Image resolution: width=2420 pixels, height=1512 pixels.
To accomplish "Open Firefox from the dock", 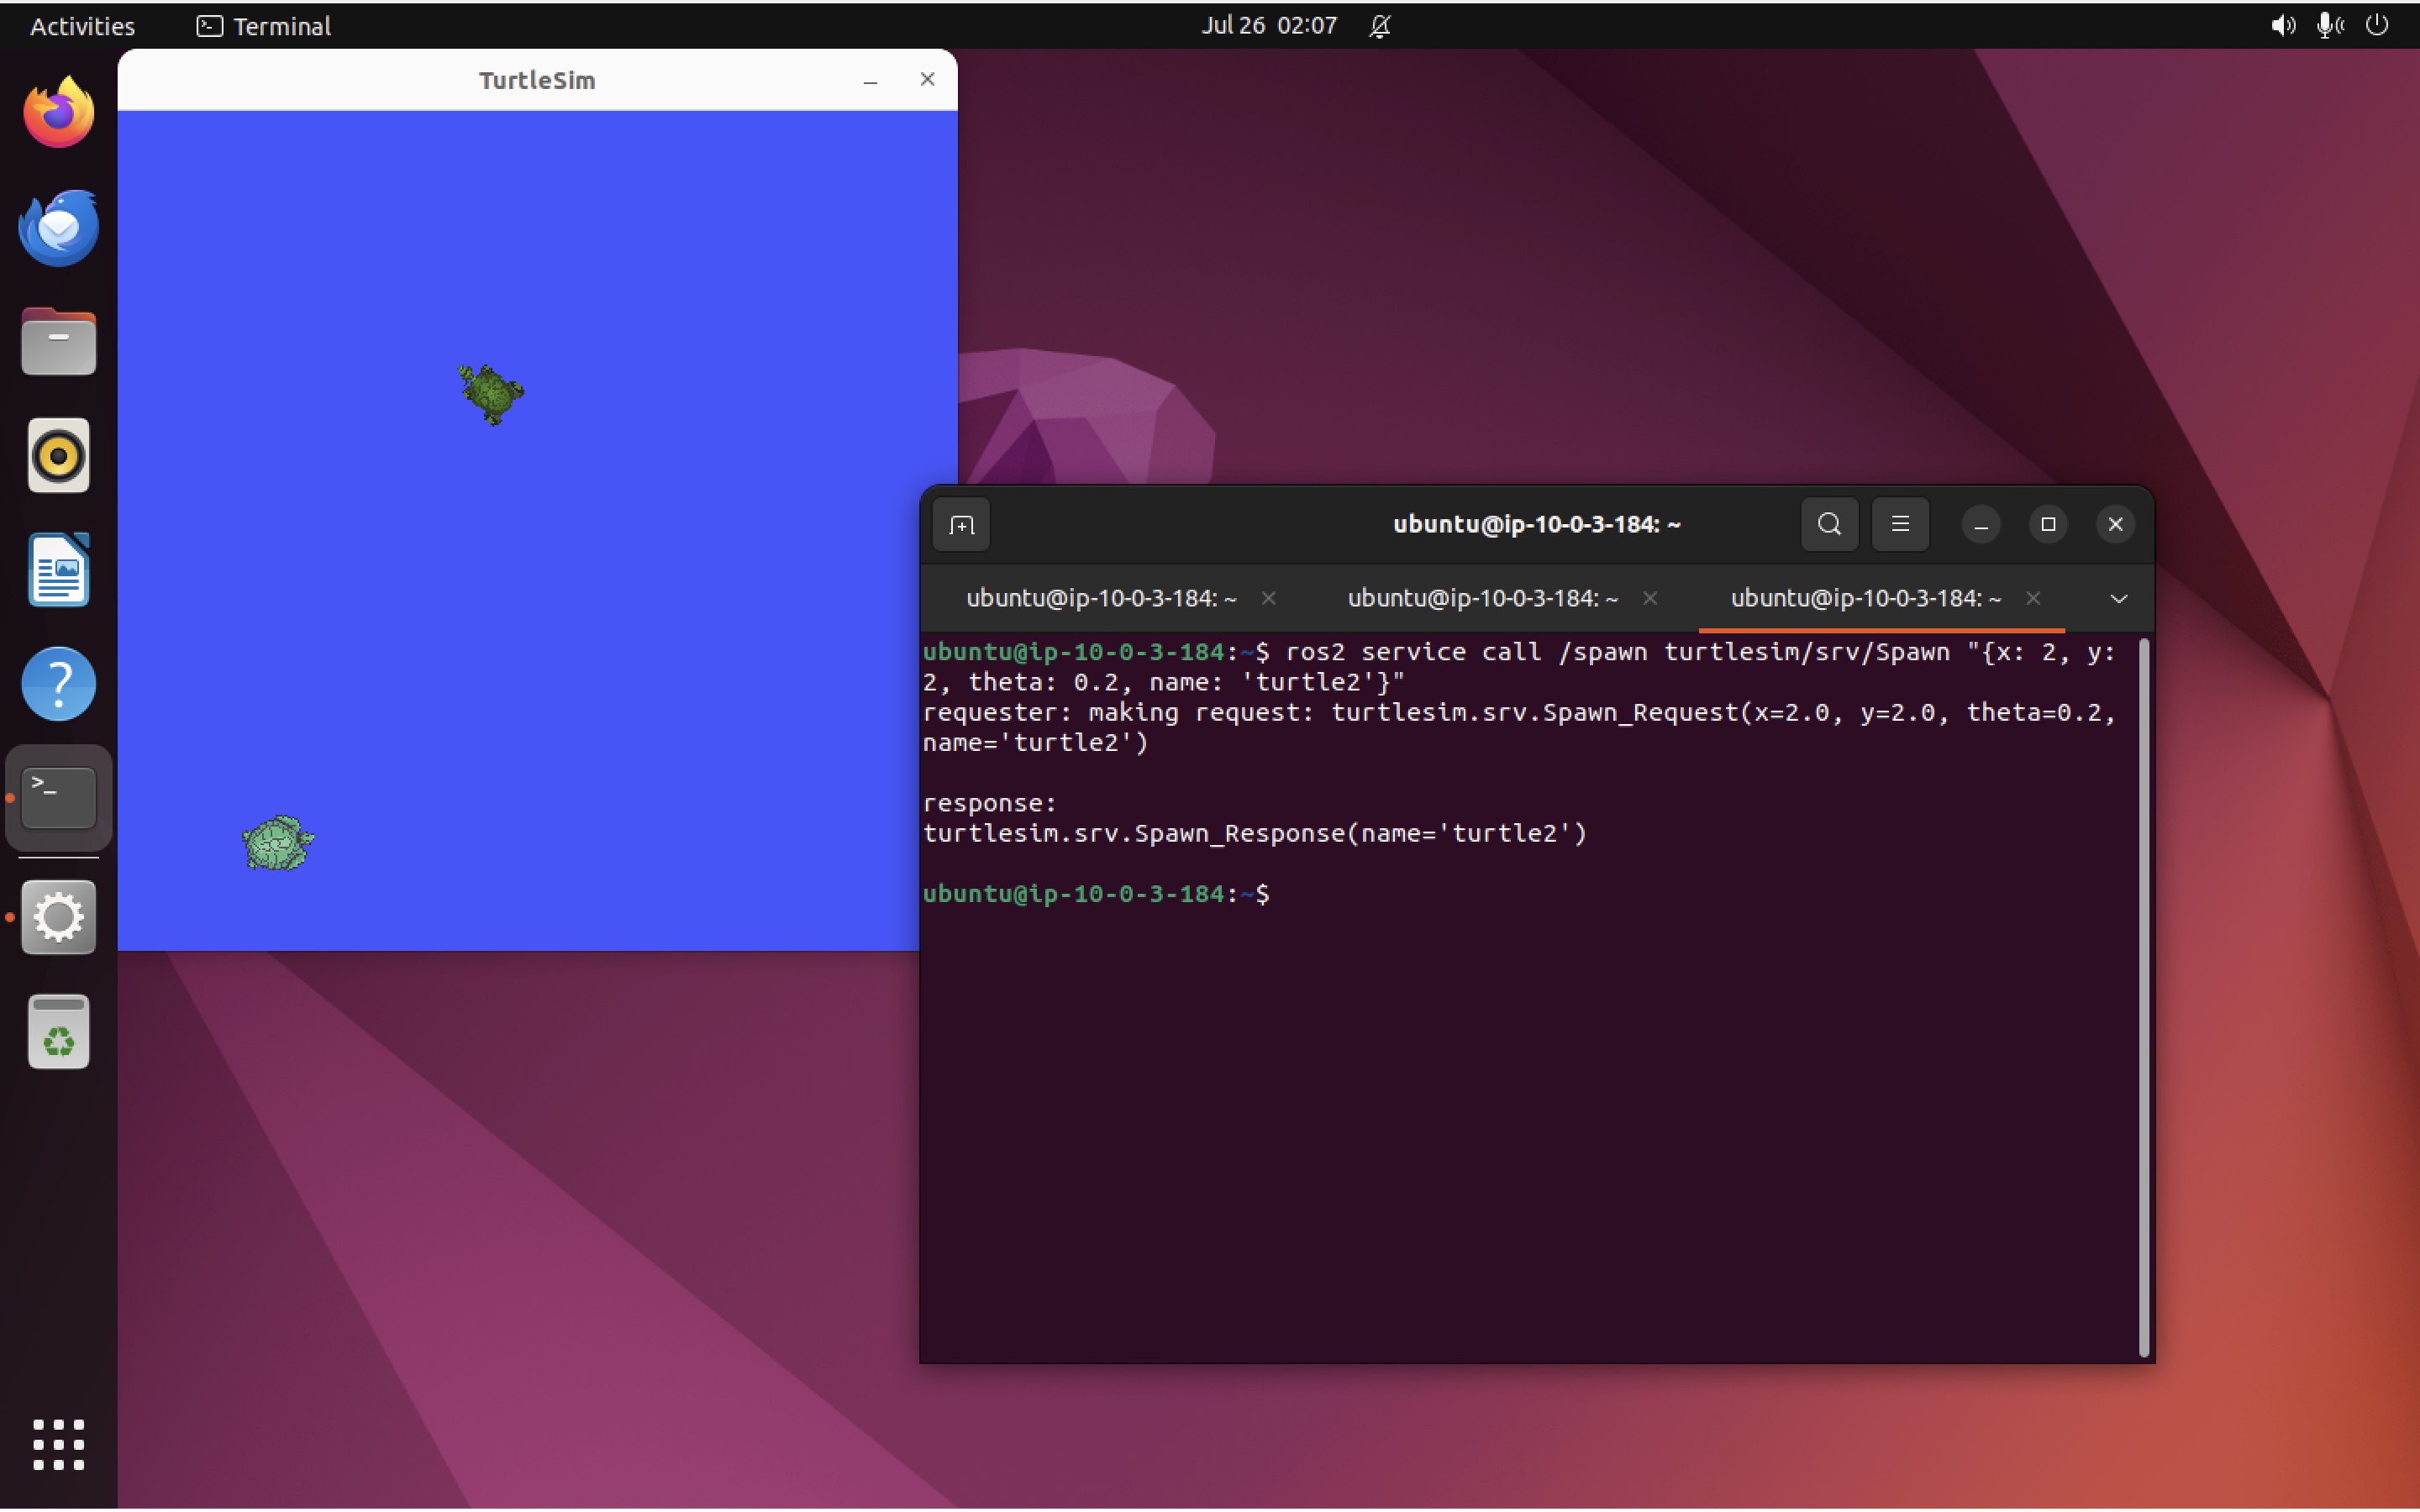I will 59,112.
